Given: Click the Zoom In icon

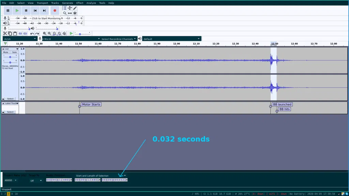Looking at the screenshot, I should (x=45, y=34).
